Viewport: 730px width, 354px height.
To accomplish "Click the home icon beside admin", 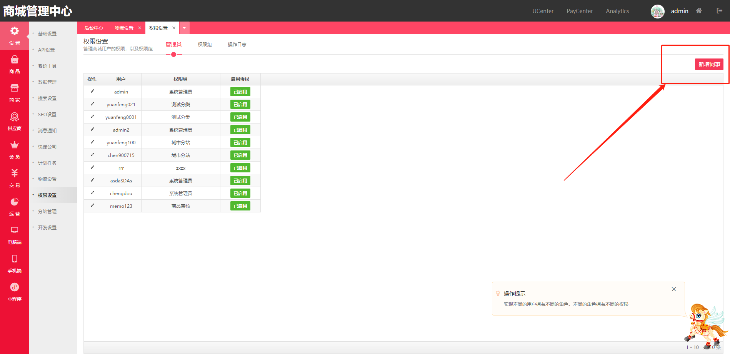I will point(699,11).
